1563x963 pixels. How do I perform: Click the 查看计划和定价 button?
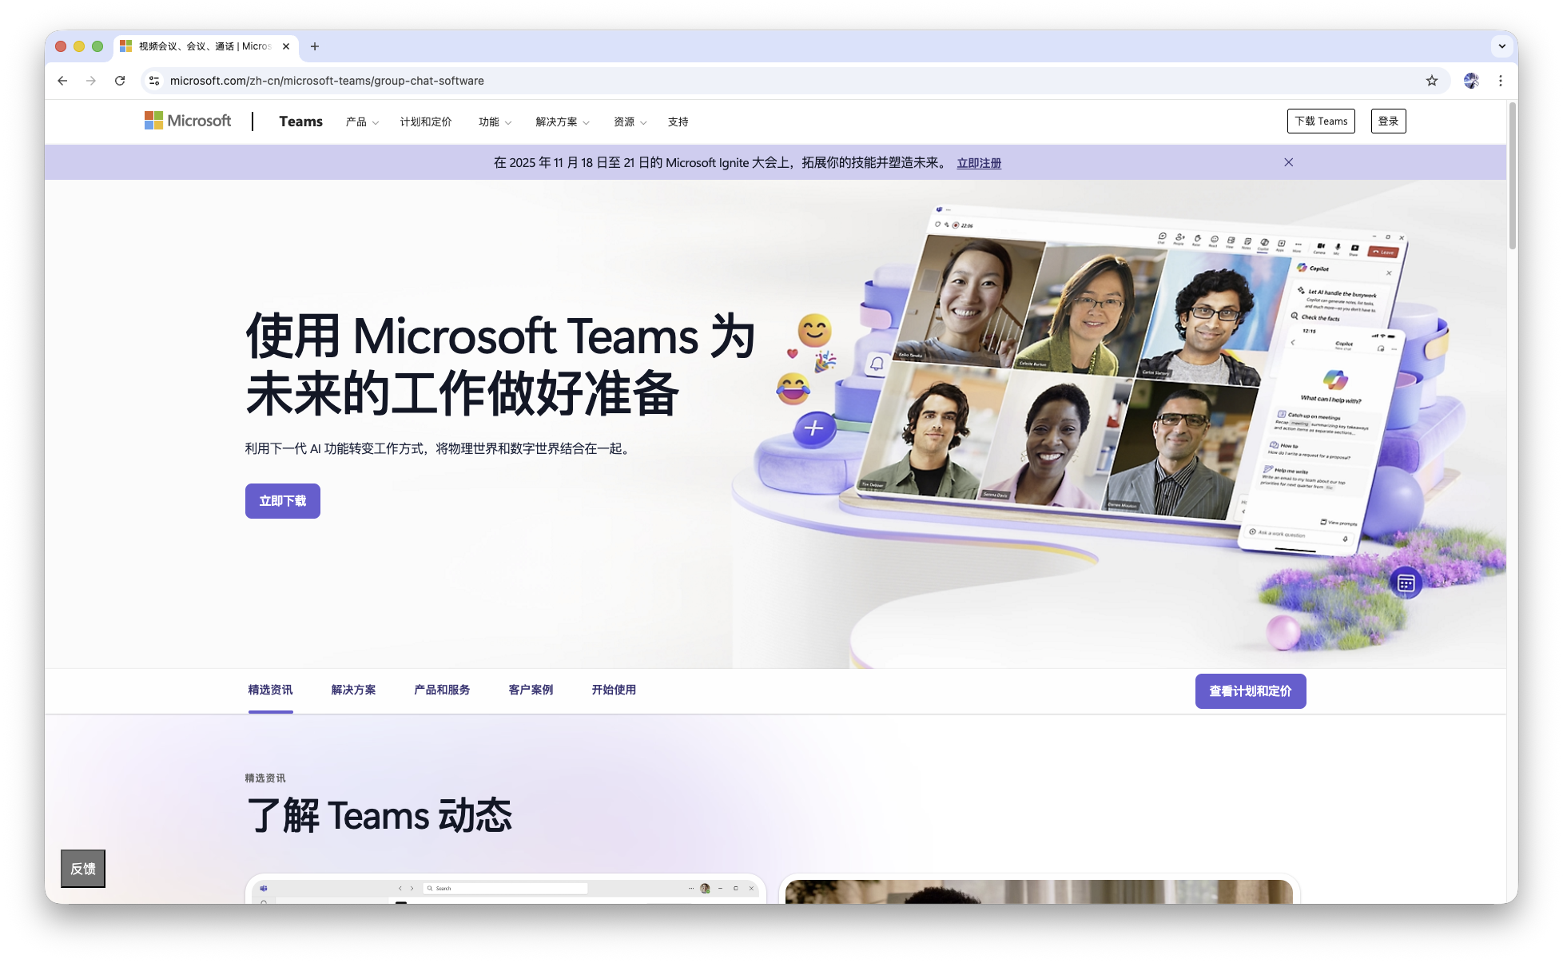(x=1250, y=691)
